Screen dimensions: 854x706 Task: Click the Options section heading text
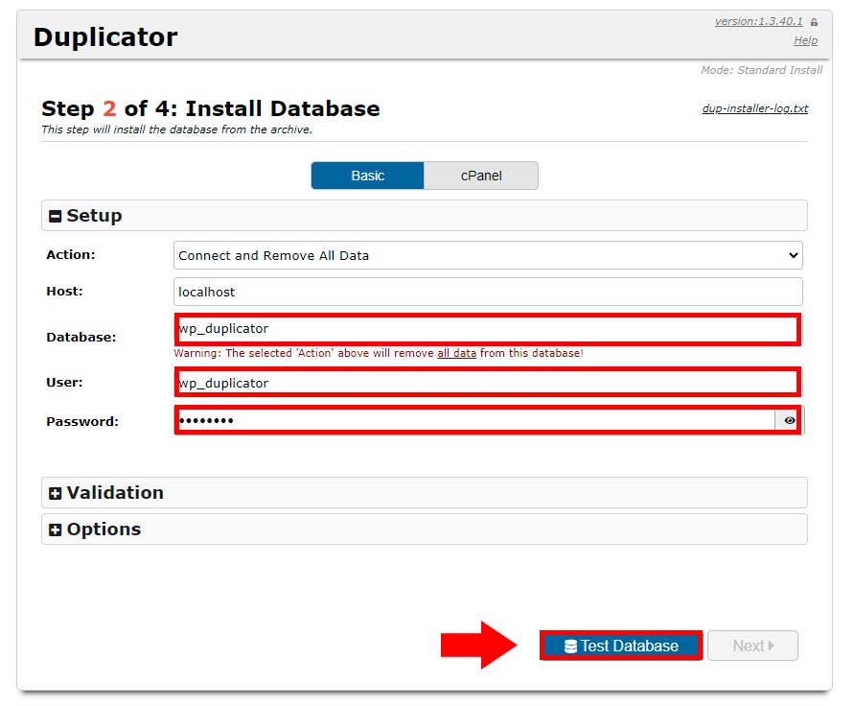(104, 529)
